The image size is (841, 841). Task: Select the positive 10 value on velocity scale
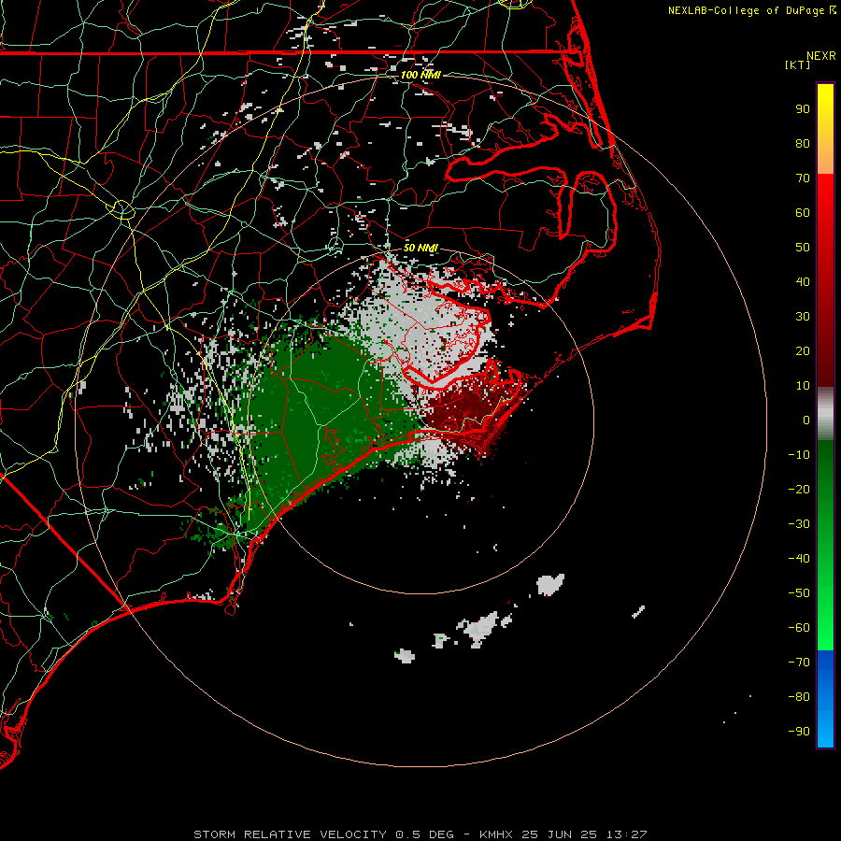click(803, 386)
